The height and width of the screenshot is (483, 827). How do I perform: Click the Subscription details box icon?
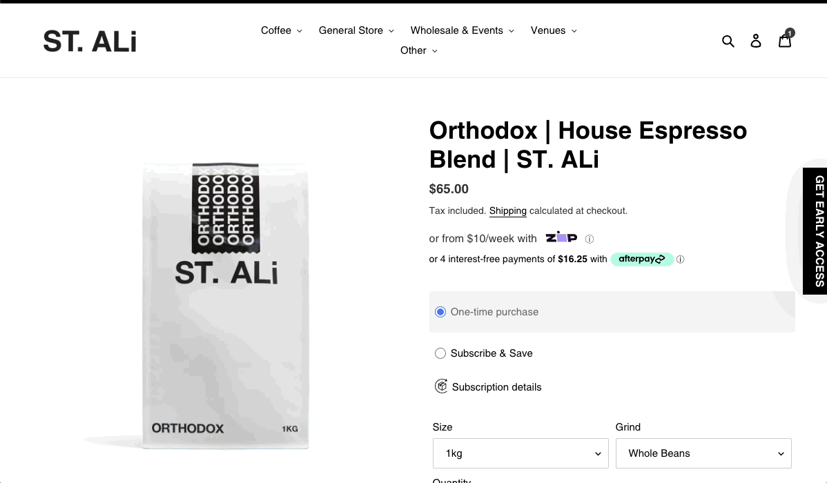(441, 386)
